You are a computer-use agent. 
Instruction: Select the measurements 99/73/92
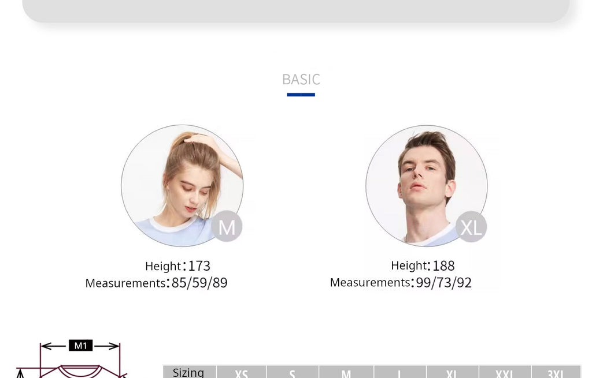[443, 283]
